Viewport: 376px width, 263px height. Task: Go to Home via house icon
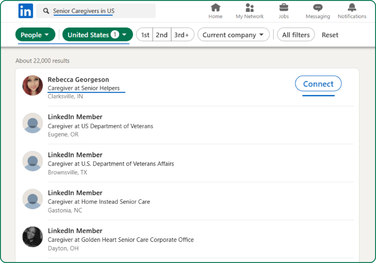coord(215,8)
